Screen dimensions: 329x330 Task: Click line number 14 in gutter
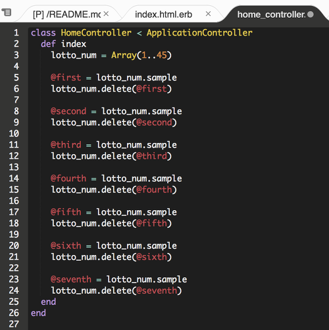coord(14,179)
